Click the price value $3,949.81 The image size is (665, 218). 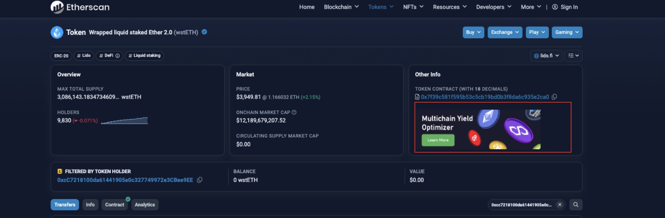(248, 97)
